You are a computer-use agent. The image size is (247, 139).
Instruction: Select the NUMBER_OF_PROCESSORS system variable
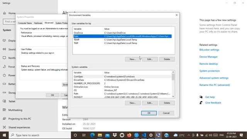click(122, 83)
